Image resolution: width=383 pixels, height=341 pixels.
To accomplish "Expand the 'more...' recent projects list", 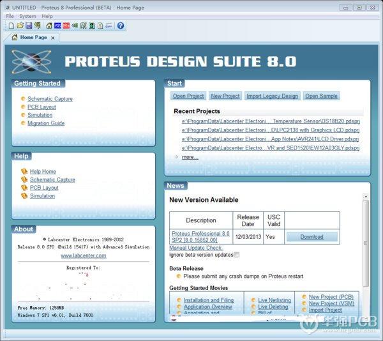I will [x=190, y=157].
